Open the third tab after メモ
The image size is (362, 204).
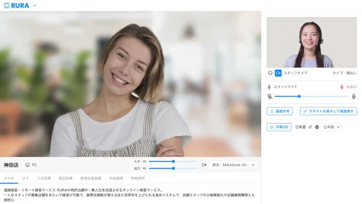click(44, 178)
